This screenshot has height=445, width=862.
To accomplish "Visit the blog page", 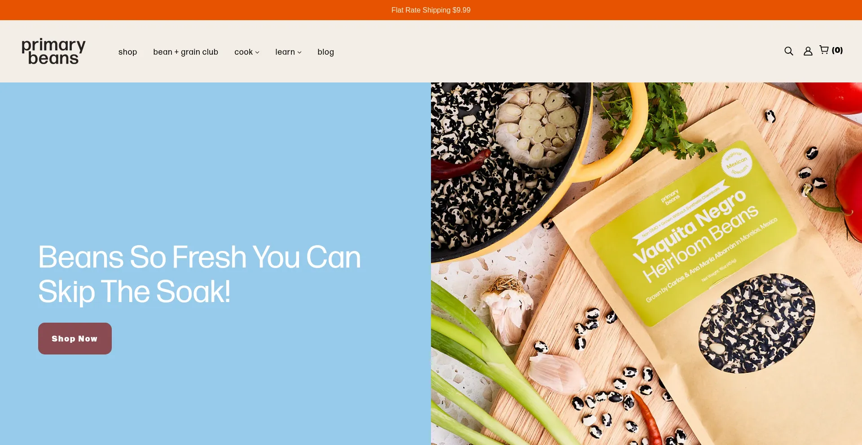I will (x=325, y=52).
